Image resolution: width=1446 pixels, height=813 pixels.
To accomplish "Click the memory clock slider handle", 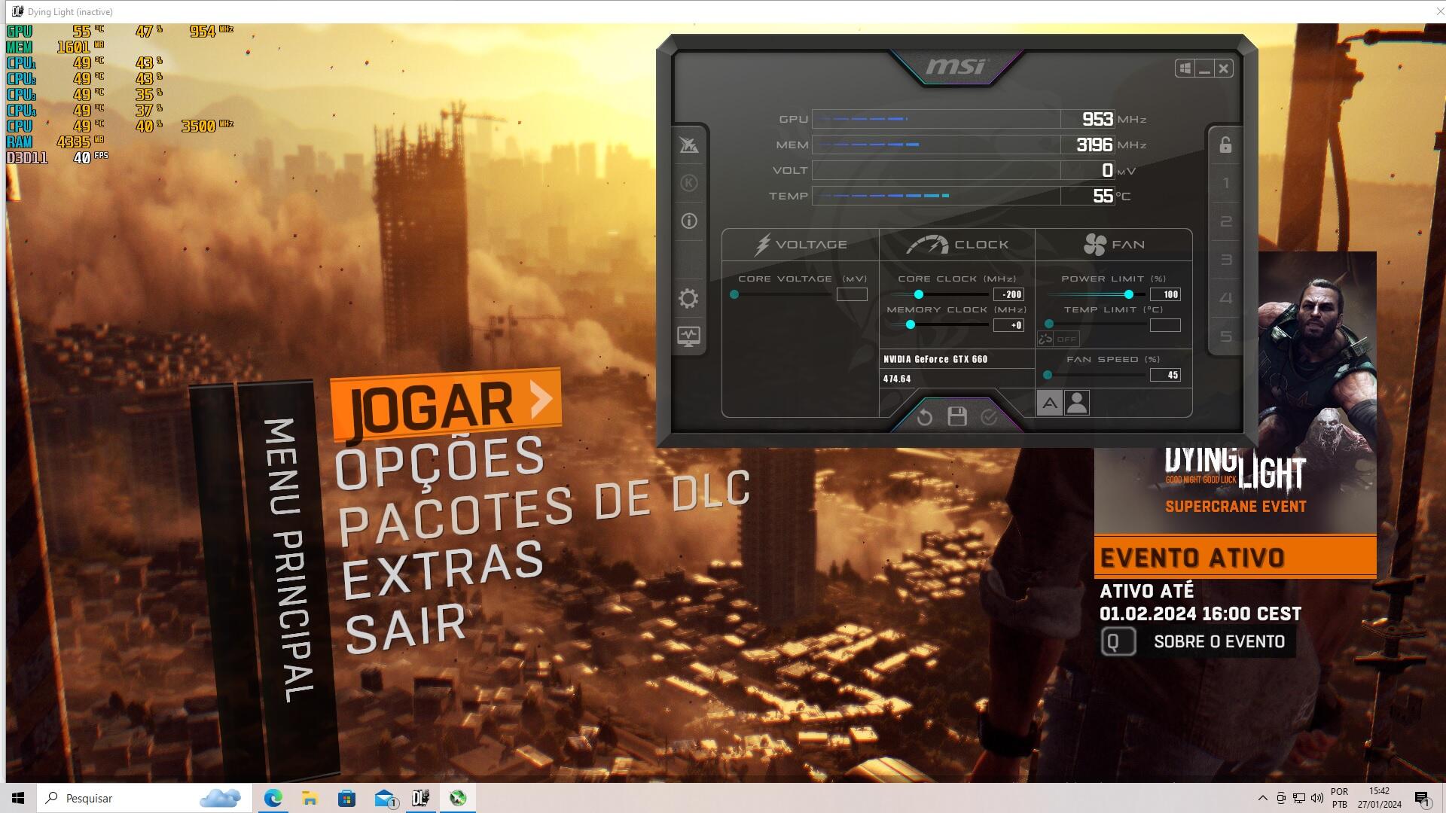I will pos(910,324).
